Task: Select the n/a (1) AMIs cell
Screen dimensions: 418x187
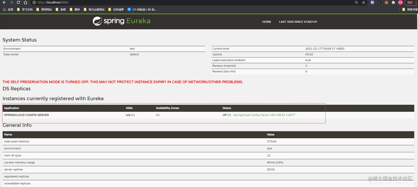Action: tap(130, 115)
